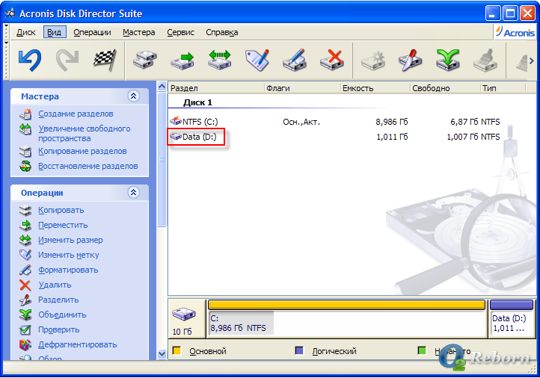Click the sidebar scrollbar down arrow
This screenshot has height=378, width=540.
click(x=162, y=353)
